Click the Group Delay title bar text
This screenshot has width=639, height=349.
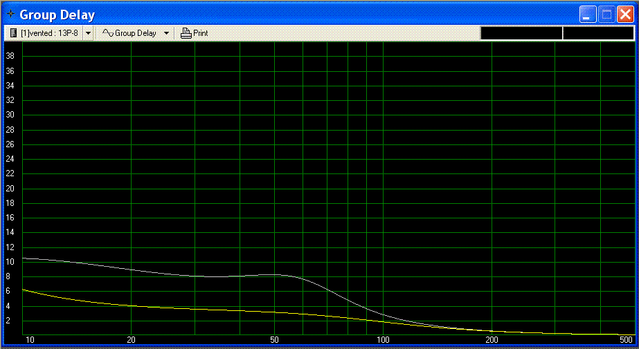tap(57, 15)
